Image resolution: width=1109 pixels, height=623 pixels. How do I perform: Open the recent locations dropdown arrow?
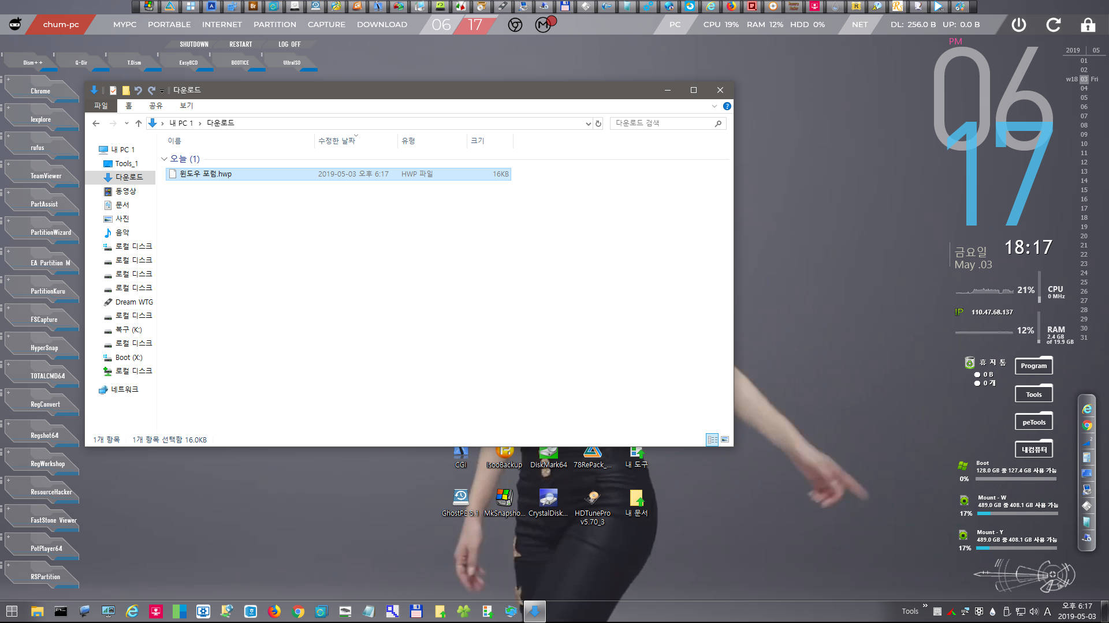[126, 123]
